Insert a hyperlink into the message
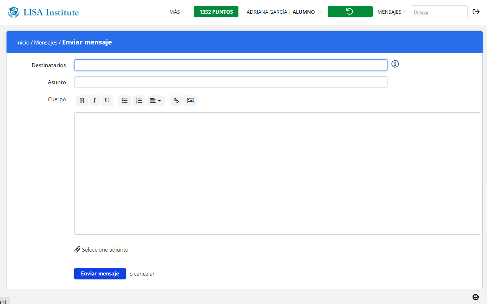 click(176, 100)
